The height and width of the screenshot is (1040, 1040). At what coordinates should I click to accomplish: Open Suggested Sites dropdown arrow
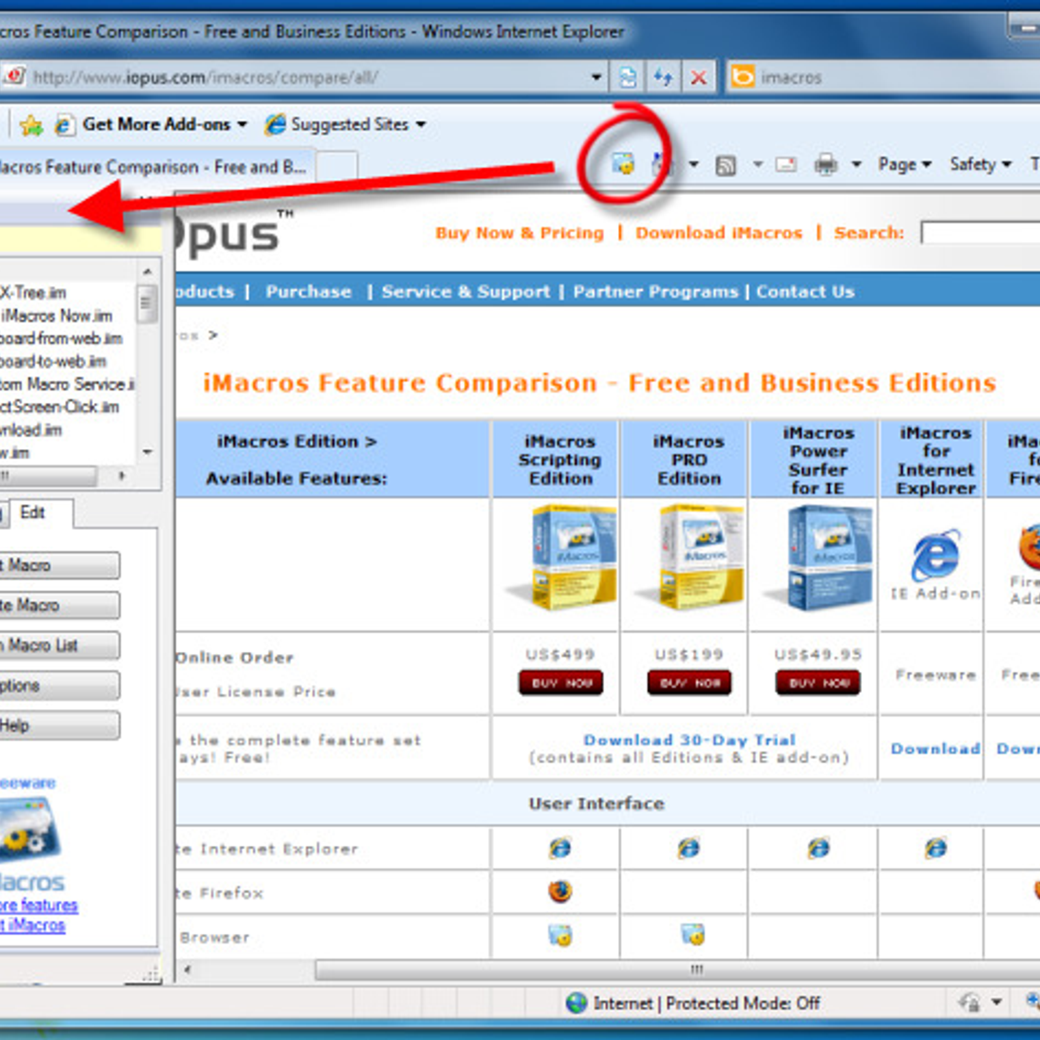point(421,124)
